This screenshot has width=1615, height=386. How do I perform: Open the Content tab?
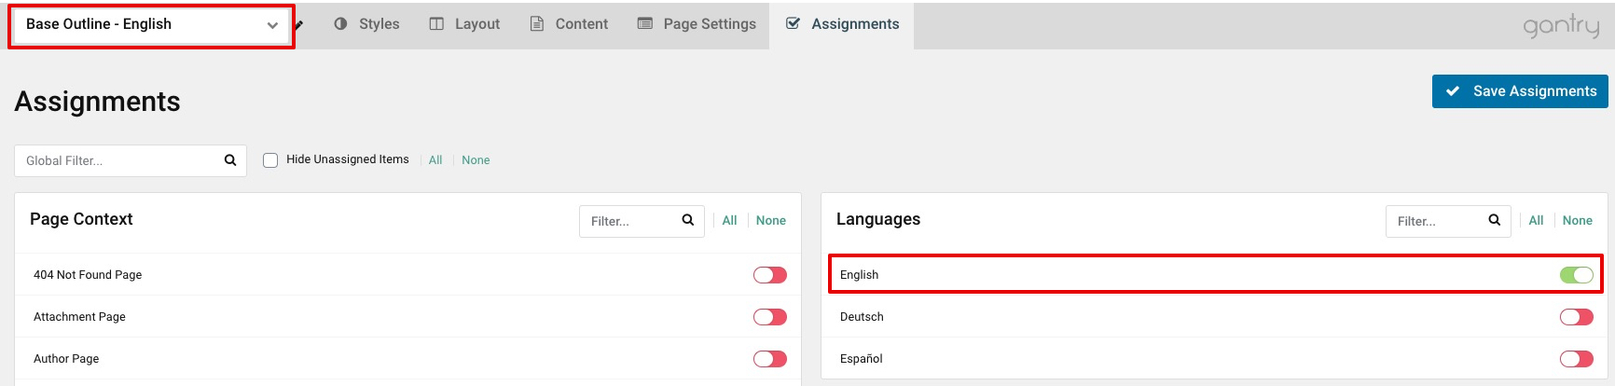coord(569,24)
